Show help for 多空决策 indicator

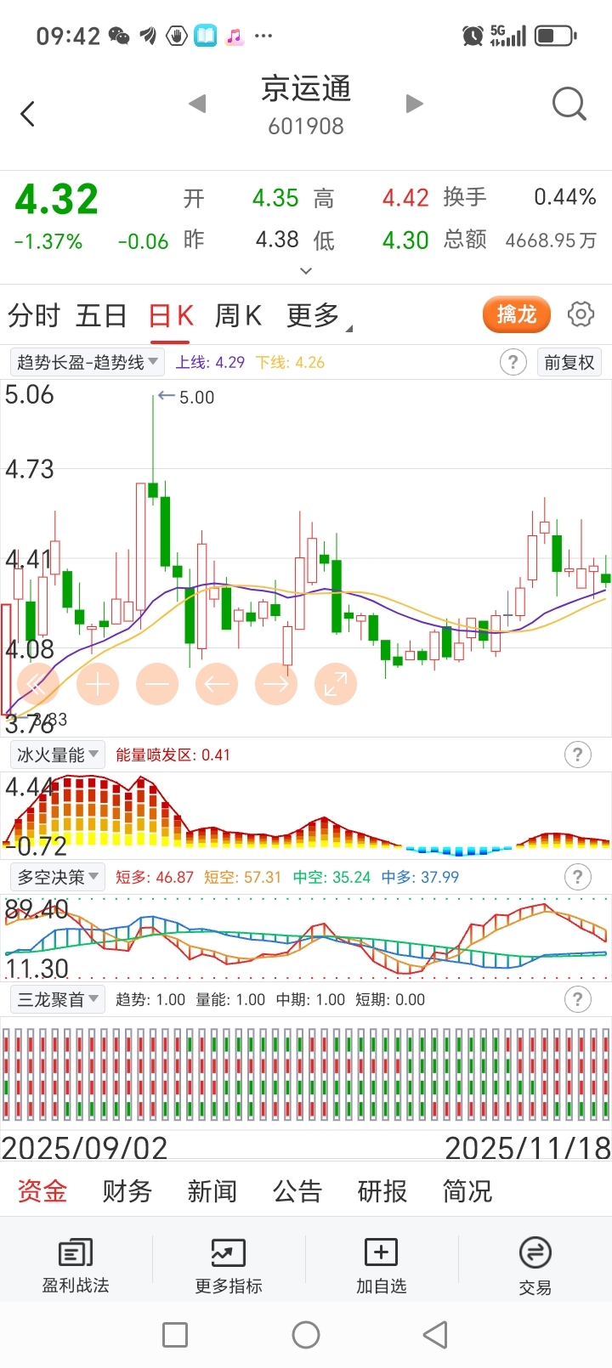pyautogui.click(x=578, y=877)
